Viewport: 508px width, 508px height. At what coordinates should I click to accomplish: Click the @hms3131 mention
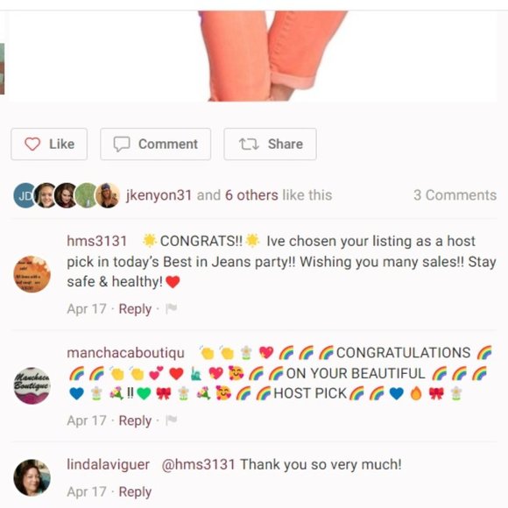pos(198,464)
